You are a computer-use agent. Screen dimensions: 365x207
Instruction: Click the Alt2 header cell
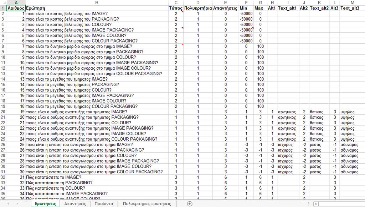304,8
